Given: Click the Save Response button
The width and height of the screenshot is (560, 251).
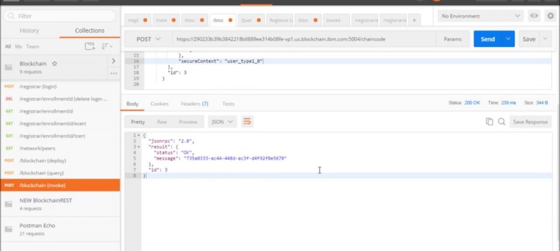Looking at the screenshot, I should coord(530,121).
